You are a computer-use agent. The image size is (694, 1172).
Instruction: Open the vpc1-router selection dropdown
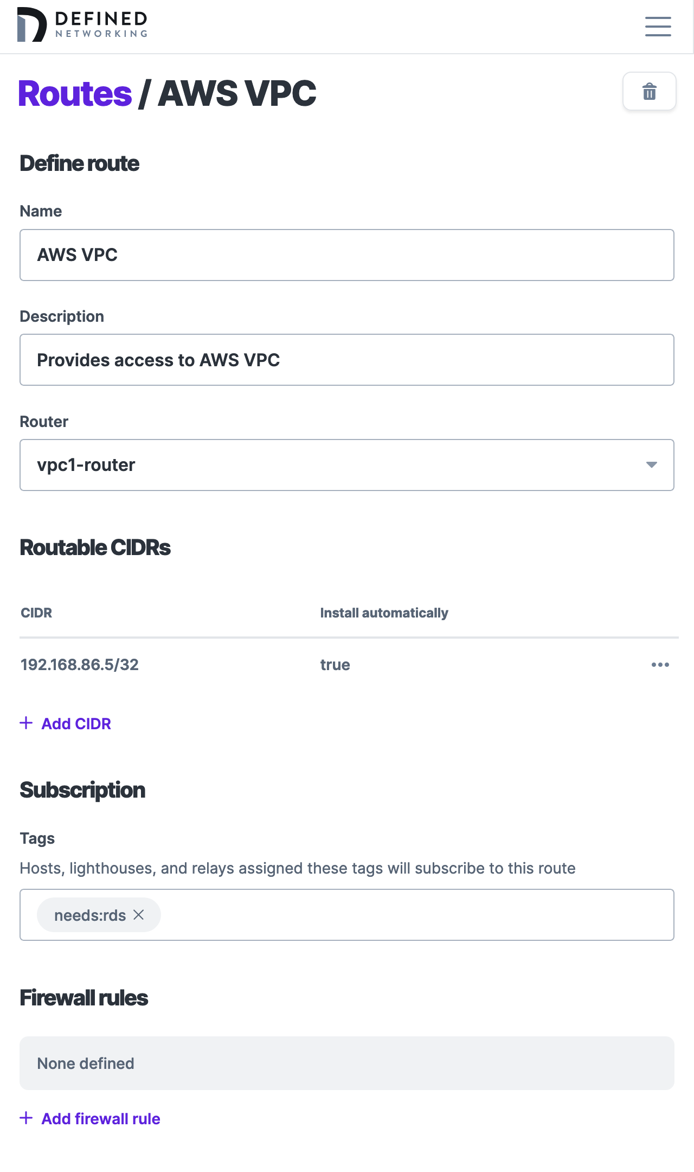347,465
